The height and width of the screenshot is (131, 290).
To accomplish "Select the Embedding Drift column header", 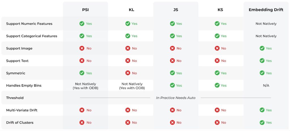I will point(266,10).
